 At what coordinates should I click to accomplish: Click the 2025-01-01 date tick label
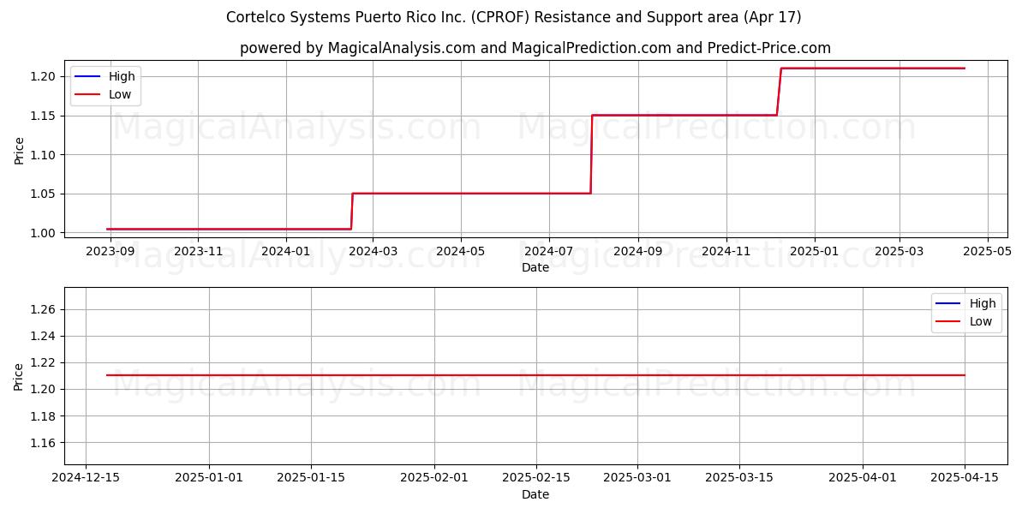[x=208, y=478]
